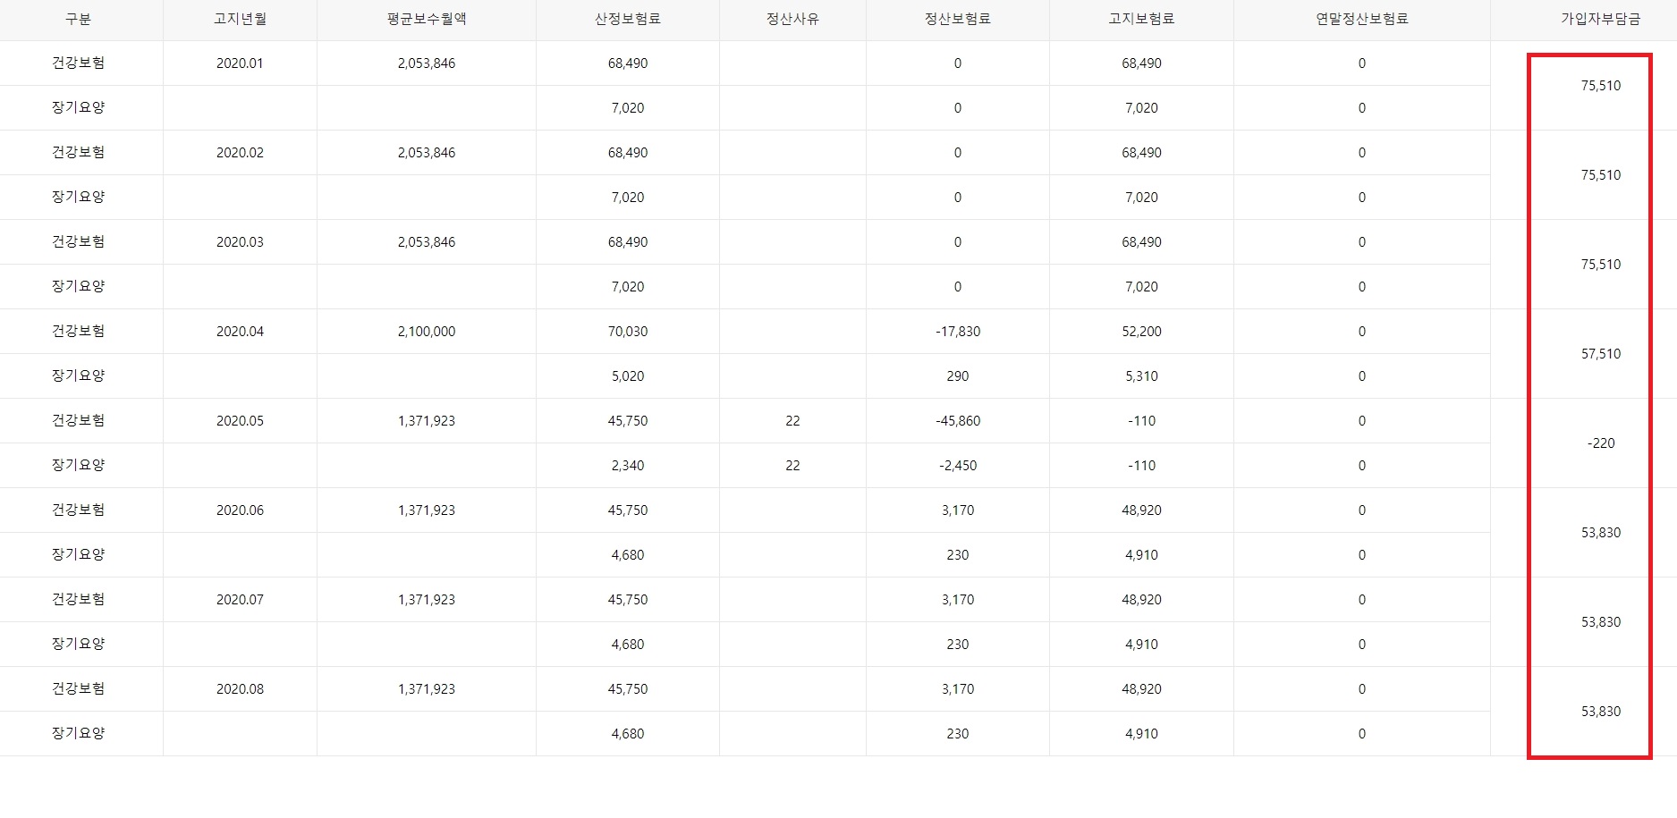1677x818 pixels.
Task: Click the 구분 column header
Action: [80, 19]
